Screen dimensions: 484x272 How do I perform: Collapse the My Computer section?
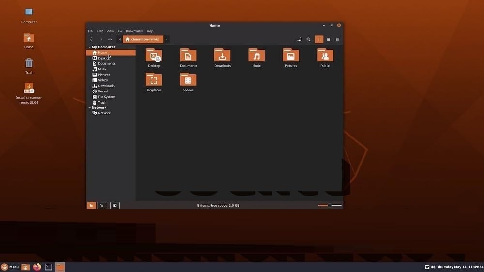coord(90,47)
